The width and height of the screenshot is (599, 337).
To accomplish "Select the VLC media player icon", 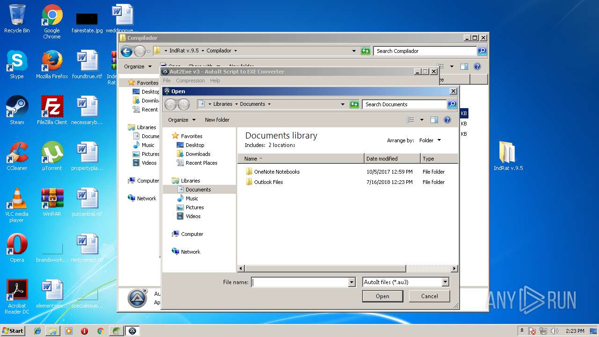I will pos(17,205).
